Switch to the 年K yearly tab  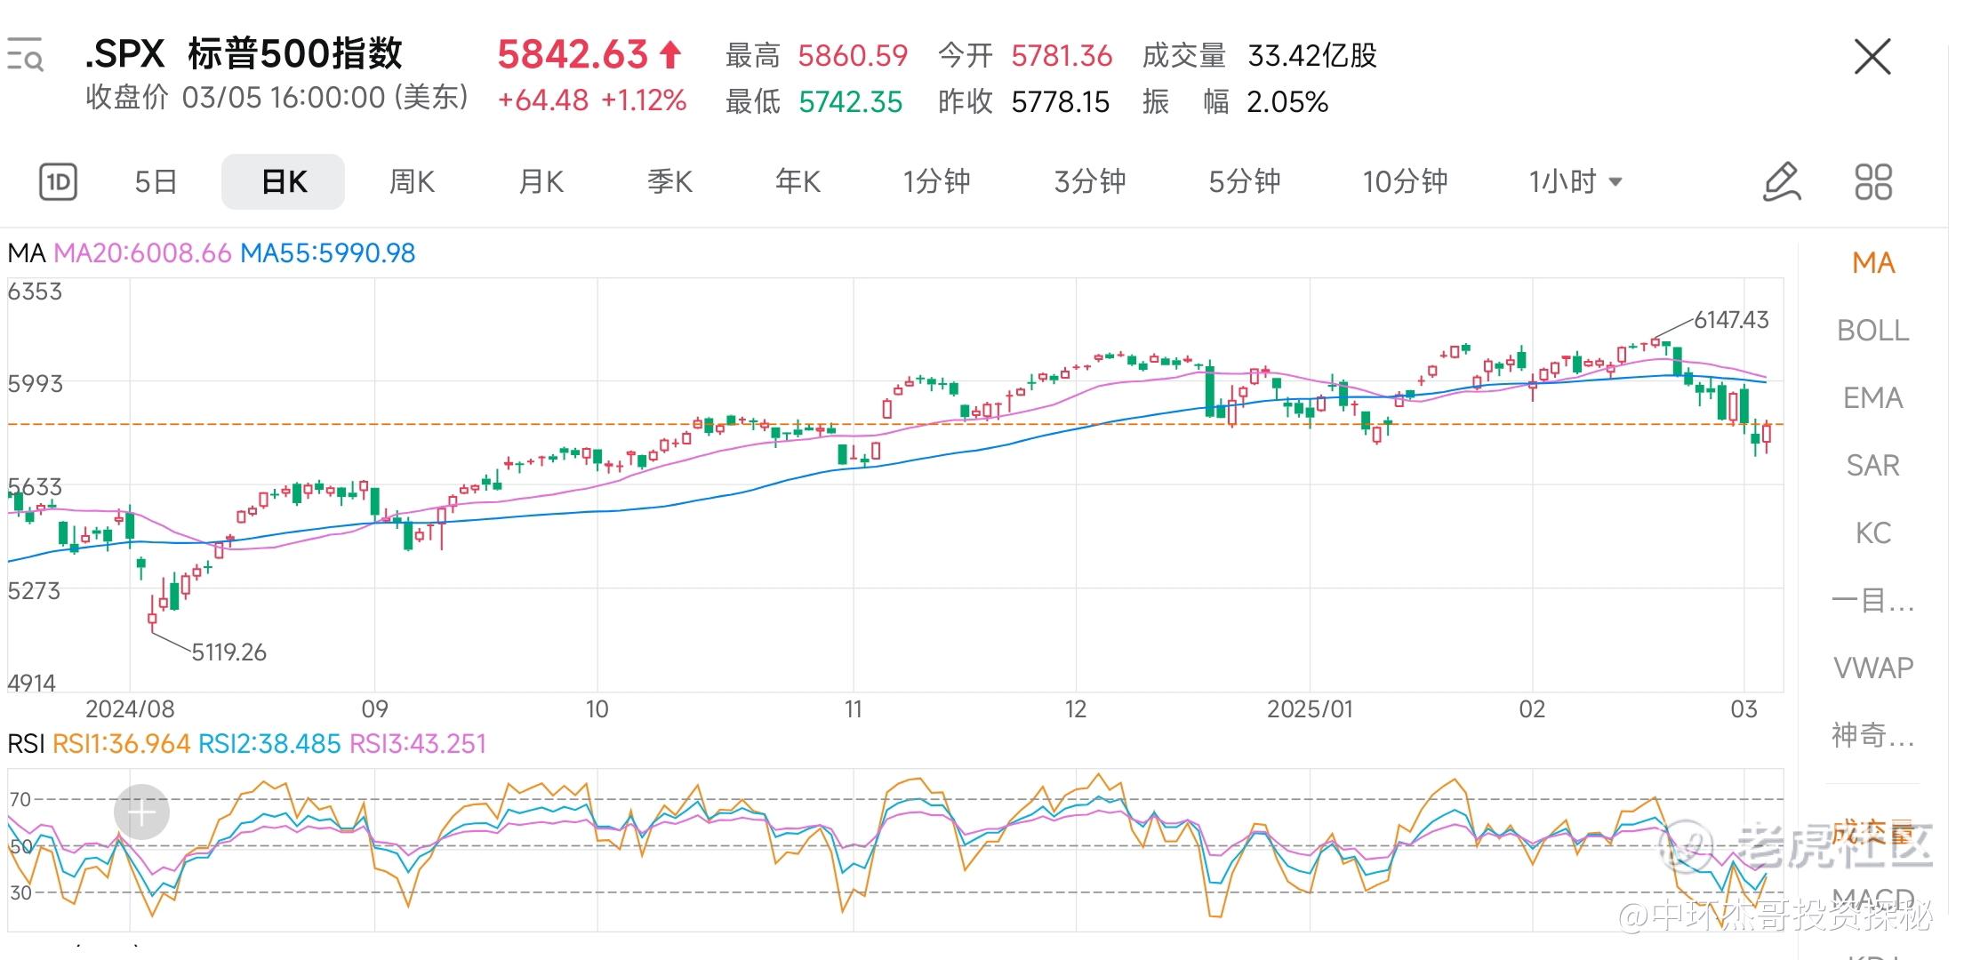(798, 182)
